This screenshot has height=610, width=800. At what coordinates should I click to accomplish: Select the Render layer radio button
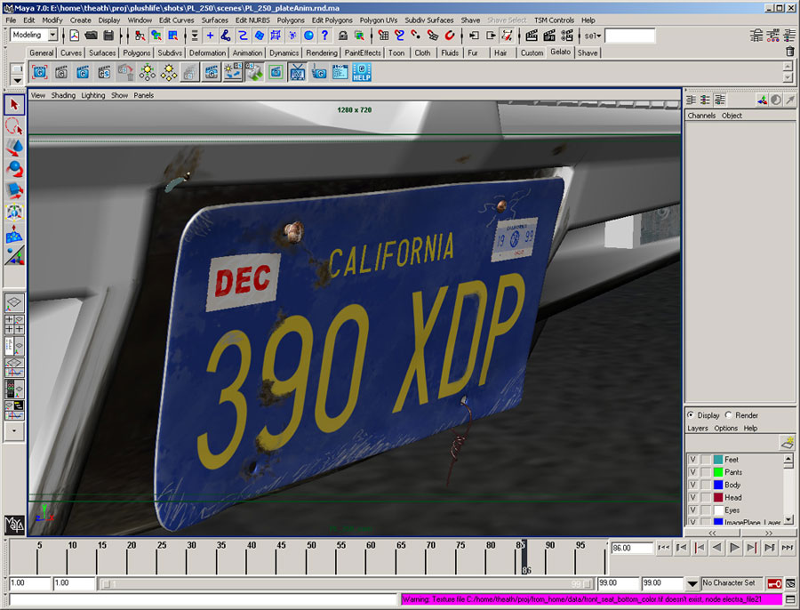pyautogui.click(x=729, y=415)
